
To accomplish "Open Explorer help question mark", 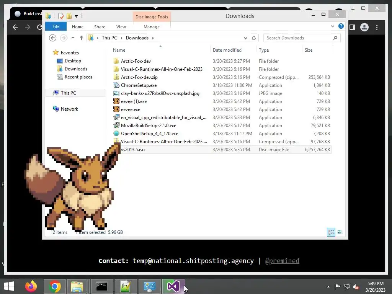I will [341, 26].
